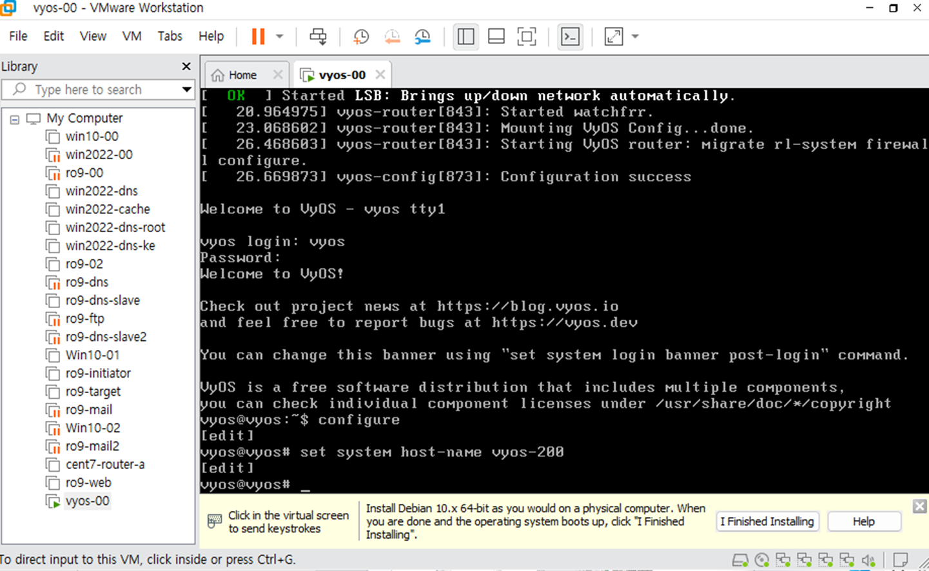The height and width of the screenshot is (571, 929).
Task: Select win2022-dns-ke in the library
Action: tap(110, 246)
